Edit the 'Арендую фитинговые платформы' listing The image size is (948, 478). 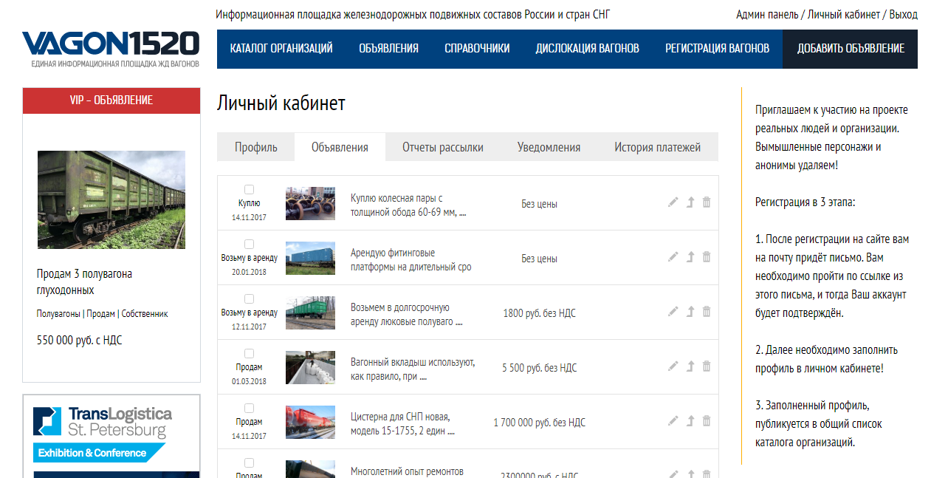[x=673, y=257]
